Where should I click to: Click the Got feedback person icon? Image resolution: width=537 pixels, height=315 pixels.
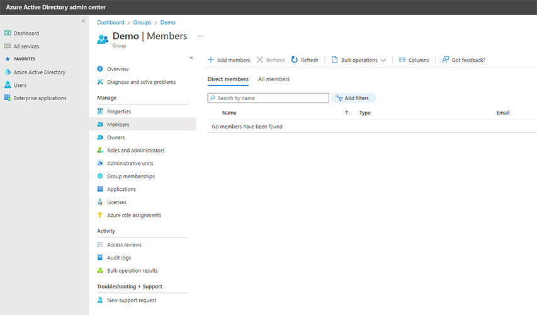tap(445, 60)
